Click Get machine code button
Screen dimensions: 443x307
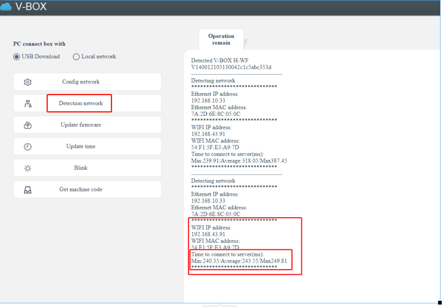point(87,190)
